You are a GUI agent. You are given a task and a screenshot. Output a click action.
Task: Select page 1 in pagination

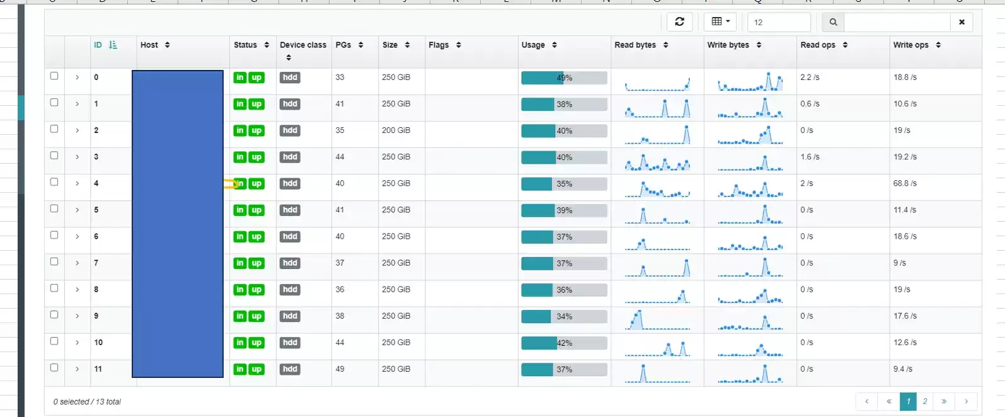point(908,401)
